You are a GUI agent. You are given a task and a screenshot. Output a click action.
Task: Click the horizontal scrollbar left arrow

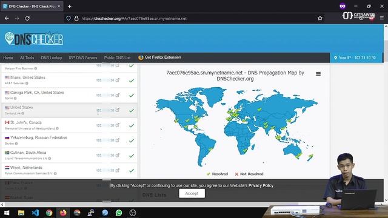(2, 205)
